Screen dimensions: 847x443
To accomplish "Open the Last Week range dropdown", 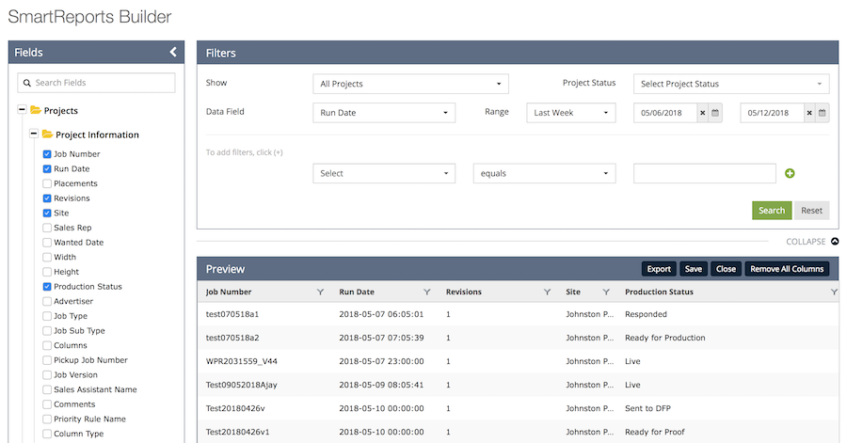I will tap(571, 113).
